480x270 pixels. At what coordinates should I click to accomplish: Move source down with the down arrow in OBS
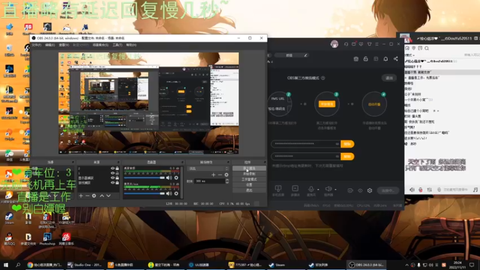109,196
